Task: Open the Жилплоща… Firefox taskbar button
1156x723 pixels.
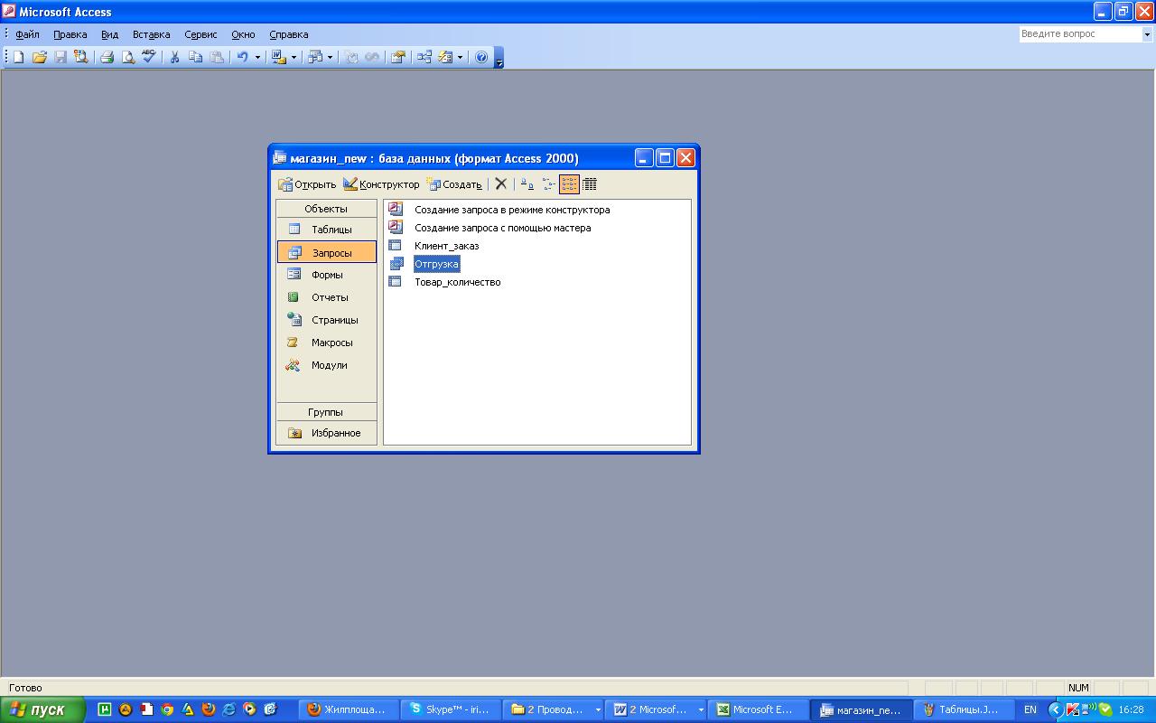Action: click(x=348, y=710)
